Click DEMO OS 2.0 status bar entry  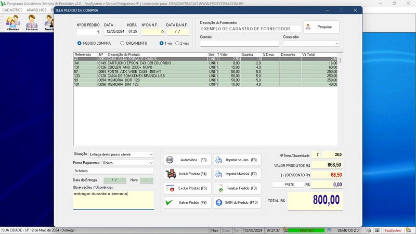[x=348, y=230]
